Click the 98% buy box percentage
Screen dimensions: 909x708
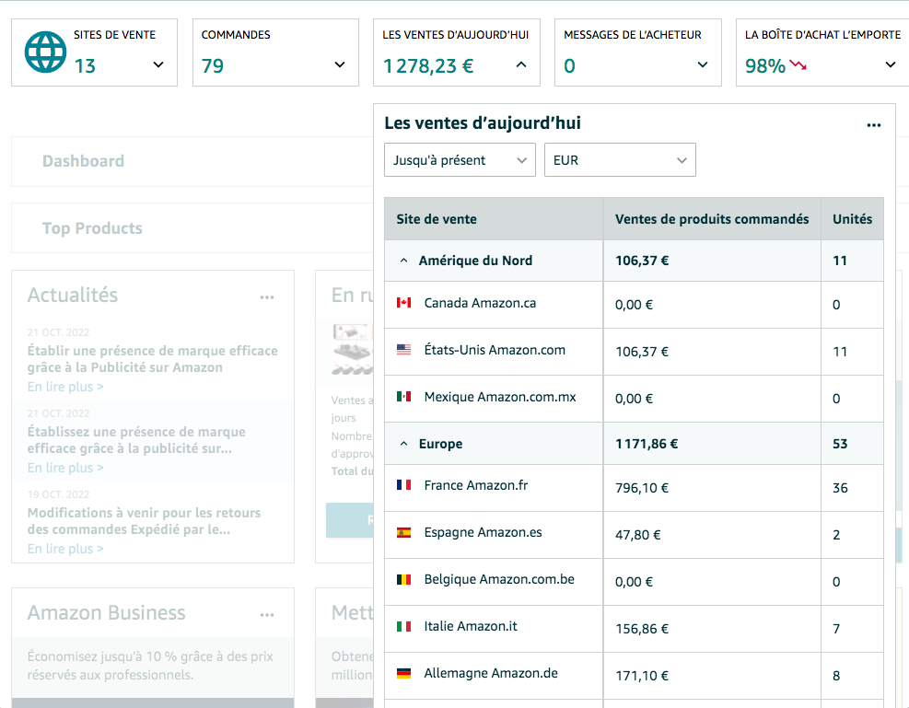pyautogui.click(x=764, y=66)
